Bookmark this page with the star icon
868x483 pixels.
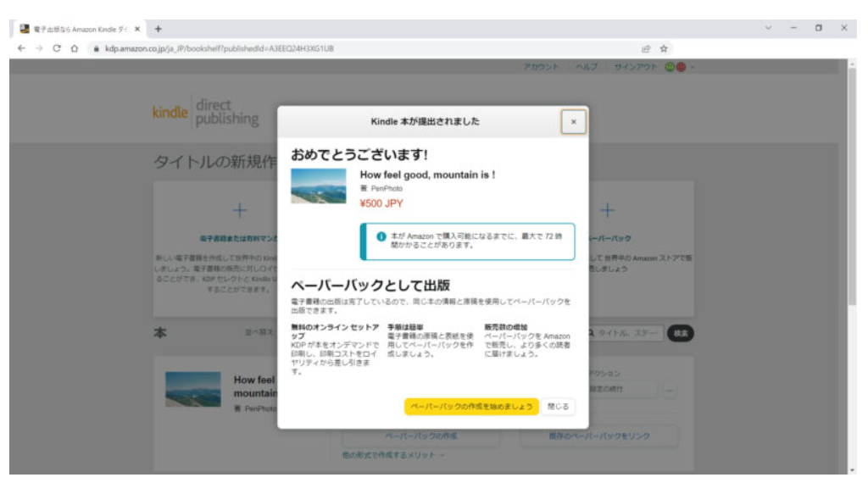[664, 48]
